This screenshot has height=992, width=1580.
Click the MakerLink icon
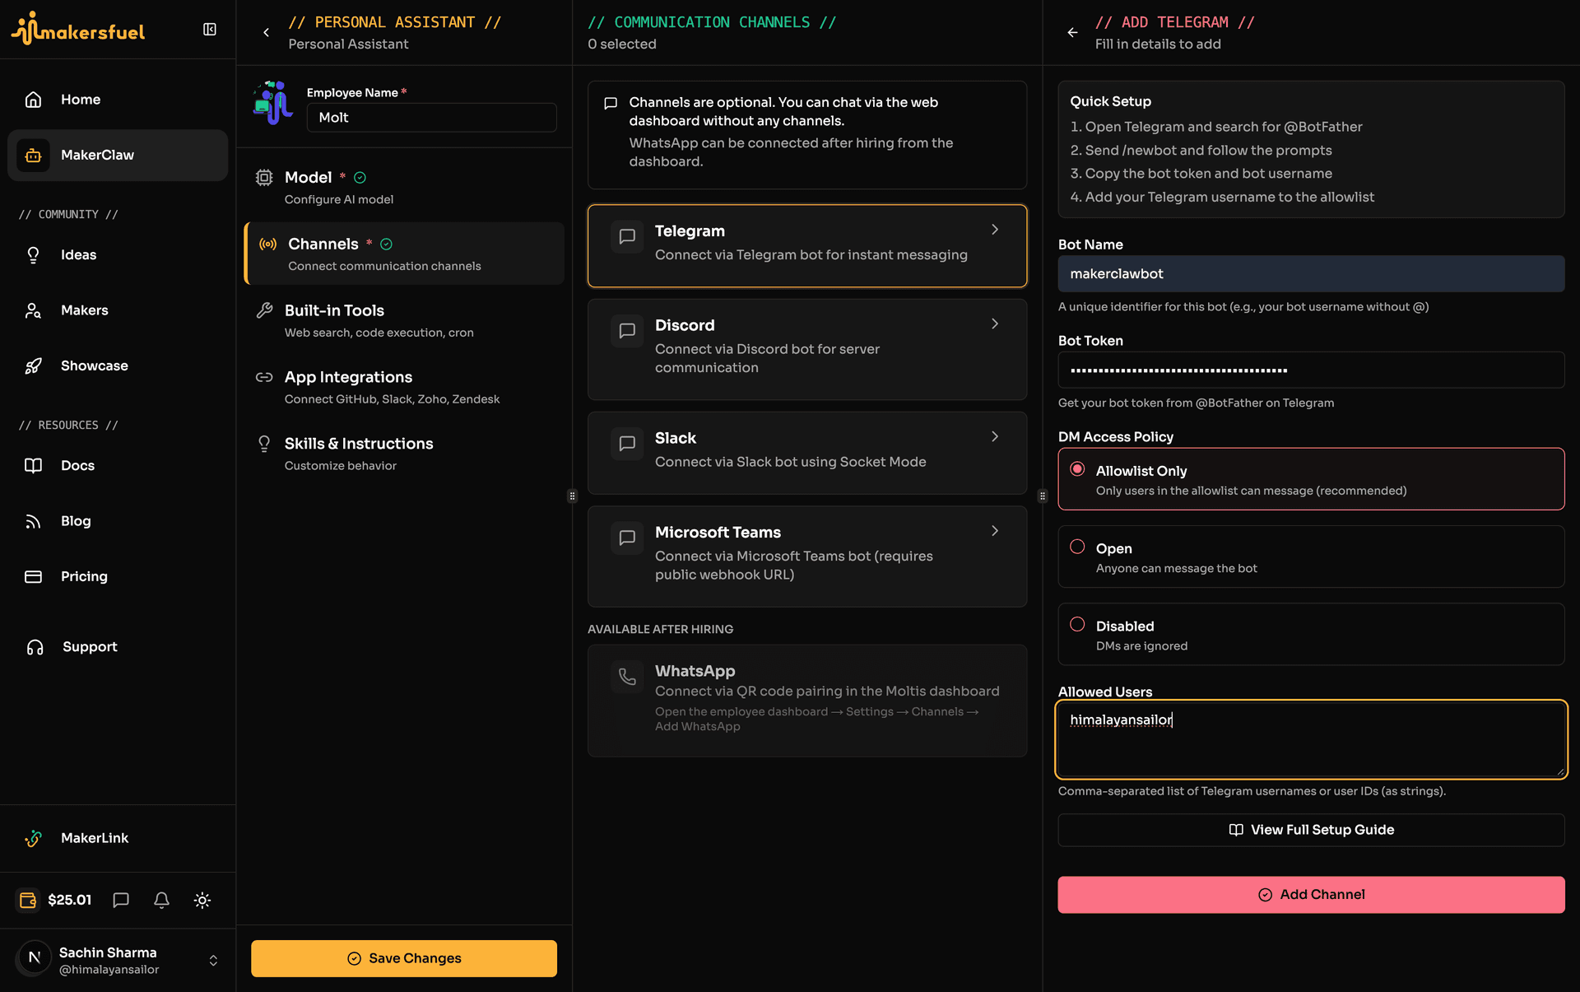(33, 838)
